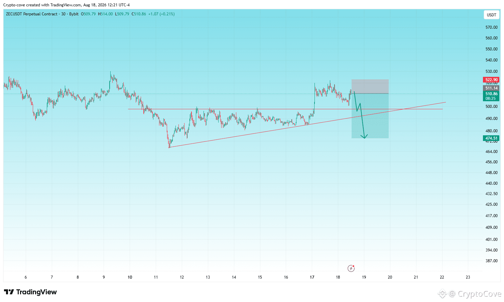Screen dimensions: 504x302
Task: Click bold date 10 on the time axis
Action: pos(130,277)
